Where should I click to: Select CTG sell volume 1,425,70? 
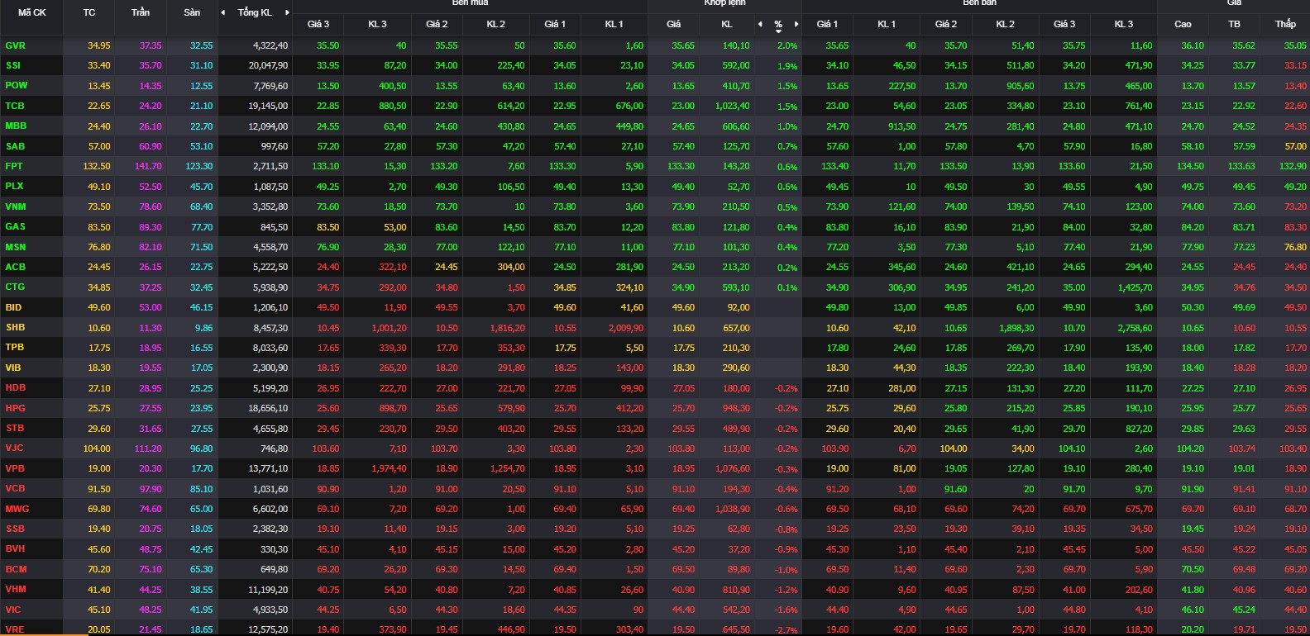point(1135,287)
